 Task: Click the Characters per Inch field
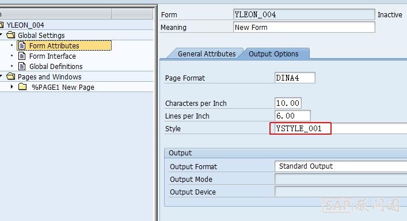(288, 103)
